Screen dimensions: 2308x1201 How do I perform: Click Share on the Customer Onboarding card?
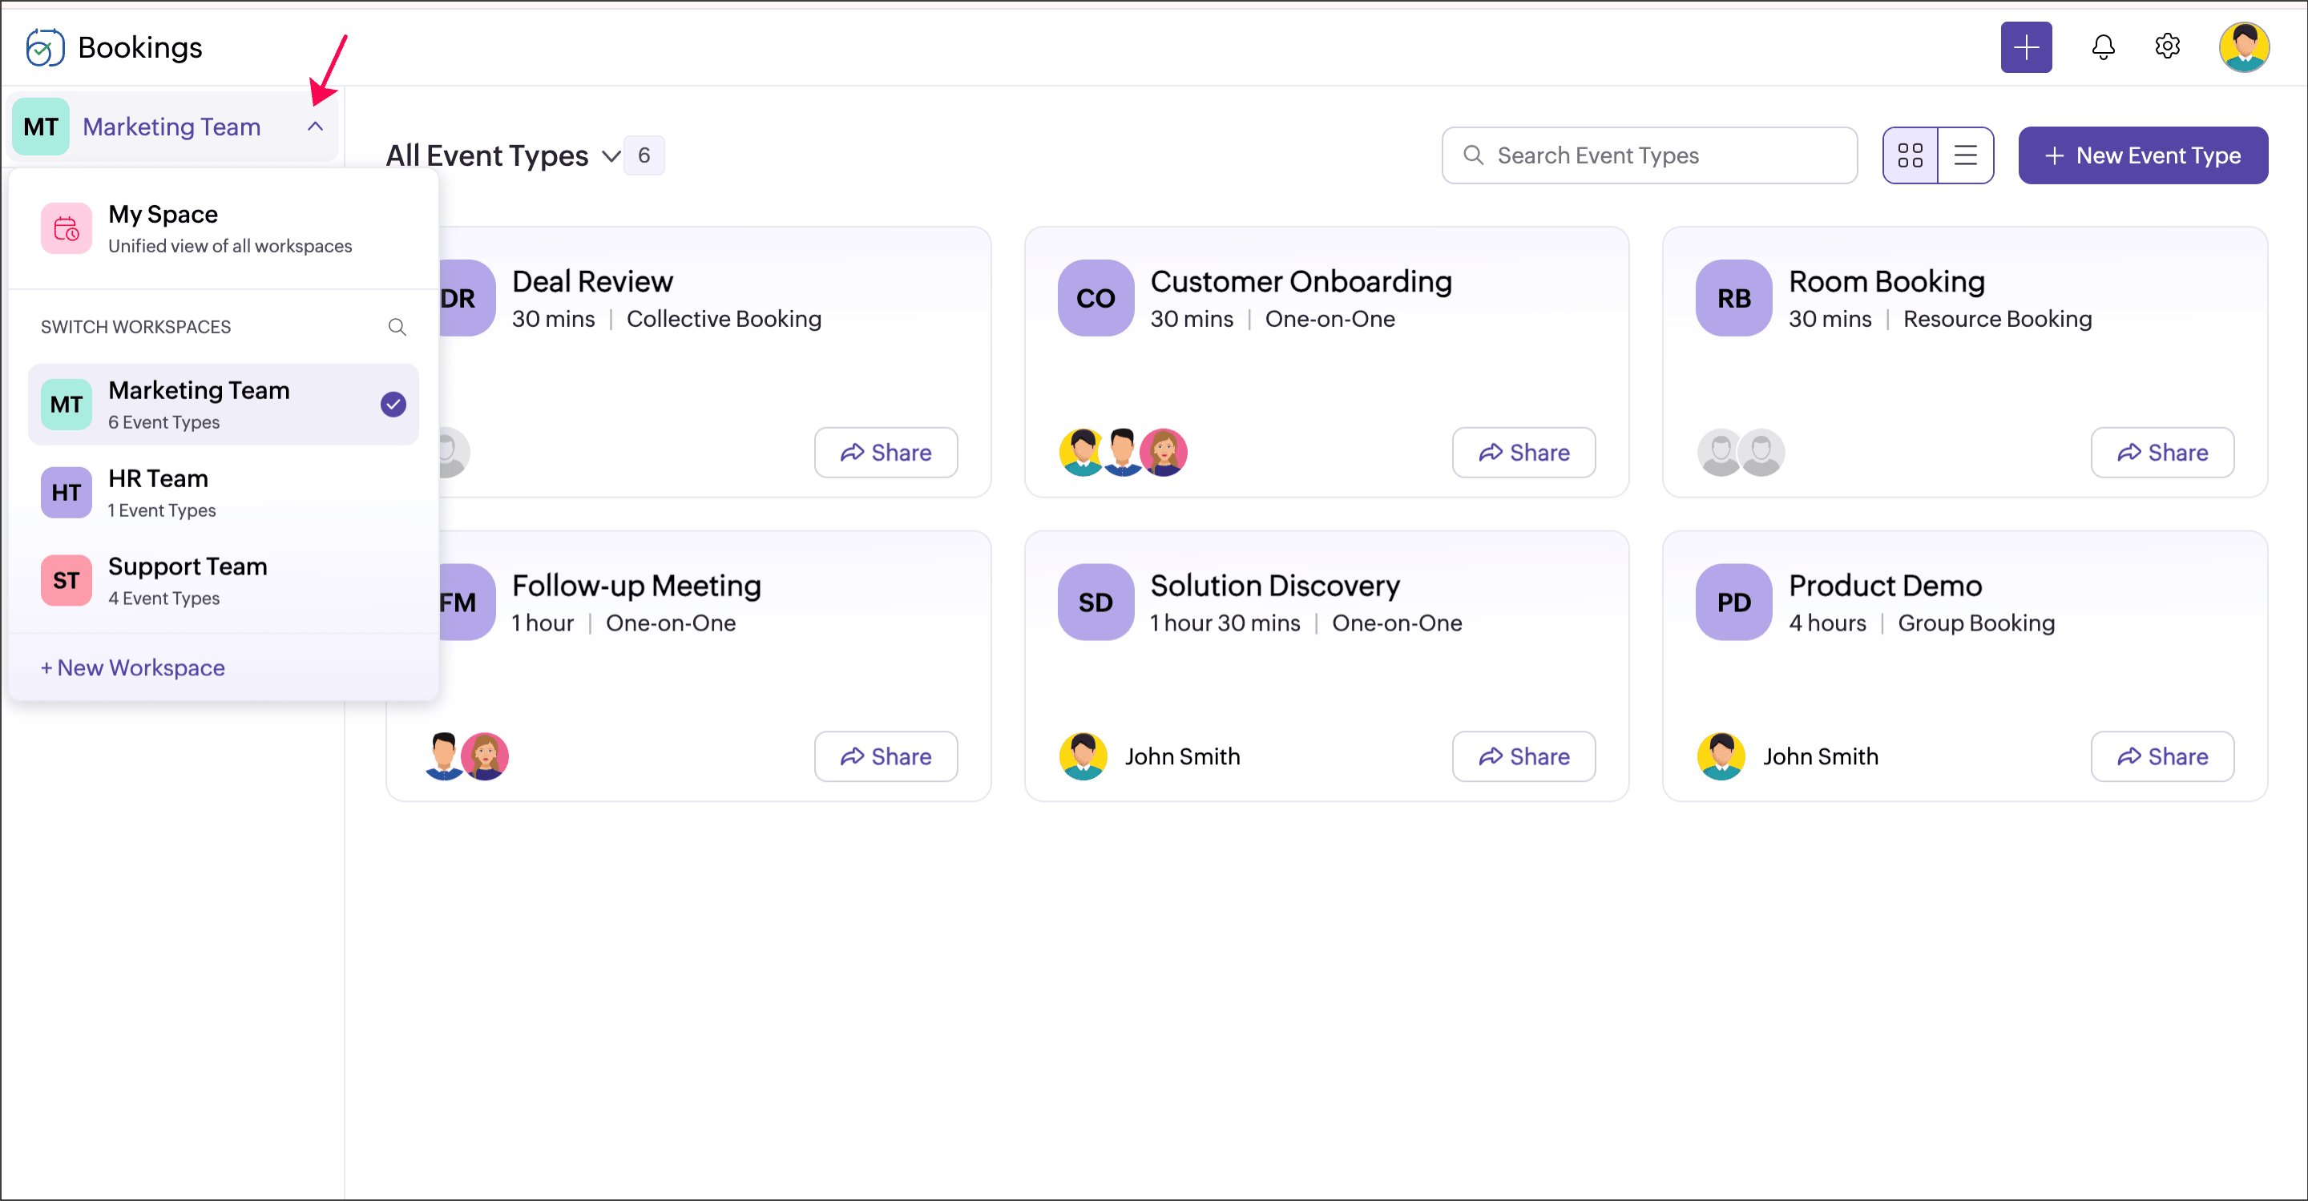(1523, 453)
